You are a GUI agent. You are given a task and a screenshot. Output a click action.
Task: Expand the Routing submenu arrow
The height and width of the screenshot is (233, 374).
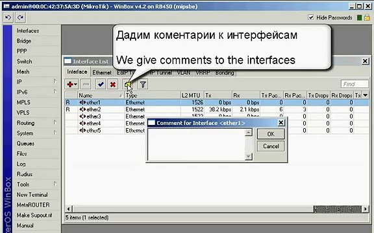[x=55, y=122]
